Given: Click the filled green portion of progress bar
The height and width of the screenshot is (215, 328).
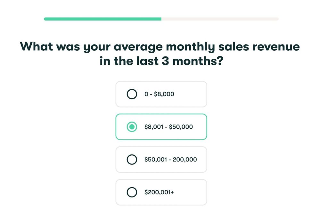Looking at the screenshot, I should click(102, 19).
